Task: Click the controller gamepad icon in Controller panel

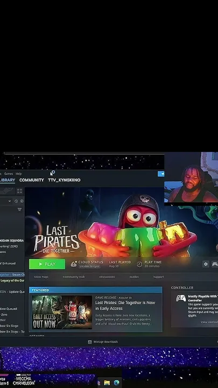Action: [x=181, y=298]
